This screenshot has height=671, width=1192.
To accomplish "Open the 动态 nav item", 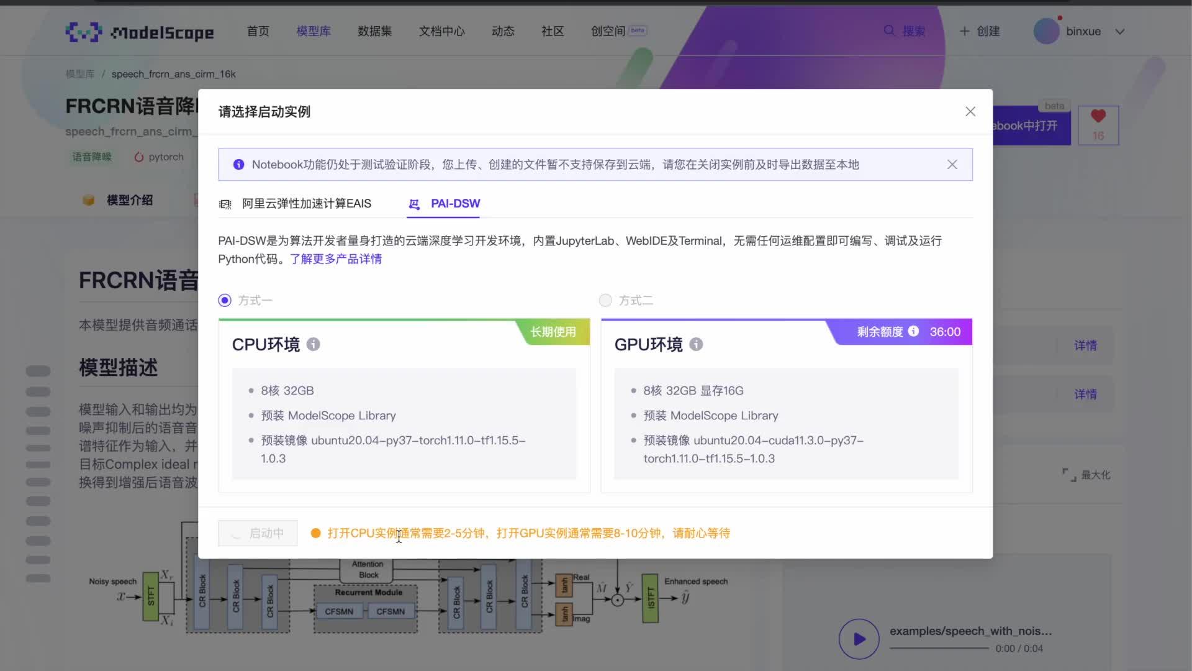I will point(503,31).
